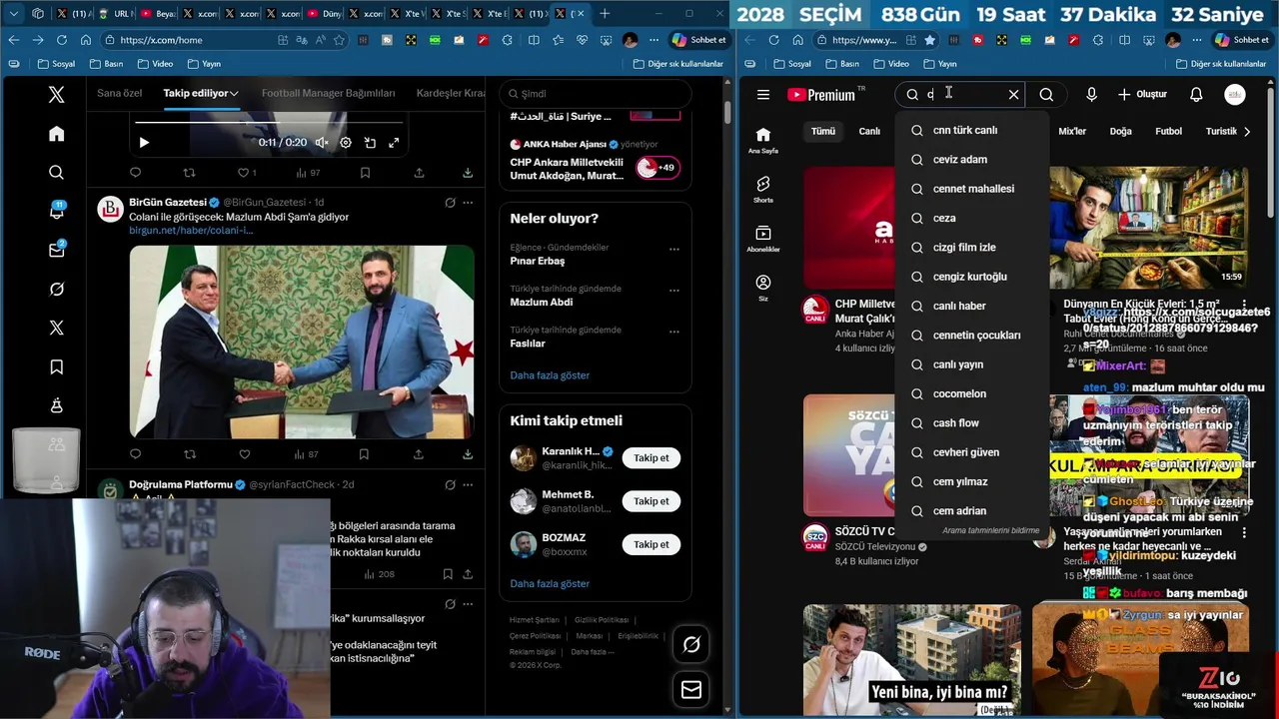This screenshot has width=1279, height=719.
Task: Open X Notifications bell in sidebar
Action: tap(56, 212)
